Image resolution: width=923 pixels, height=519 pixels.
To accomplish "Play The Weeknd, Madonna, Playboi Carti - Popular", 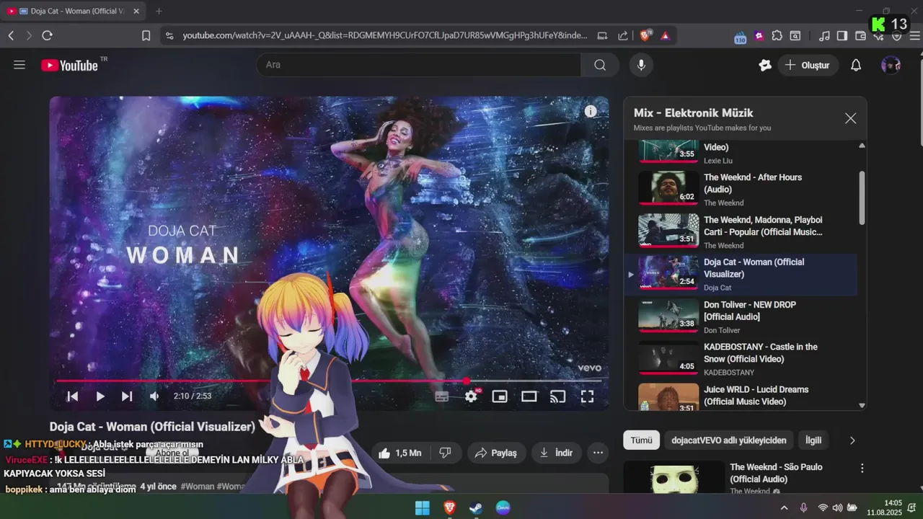I will [x=741, y=232].
